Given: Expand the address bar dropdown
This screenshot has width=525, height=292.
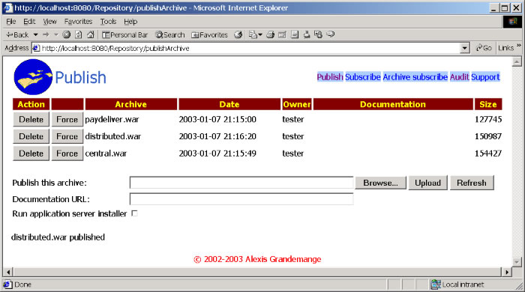Looking at the screenshot, I should (464, 49).
